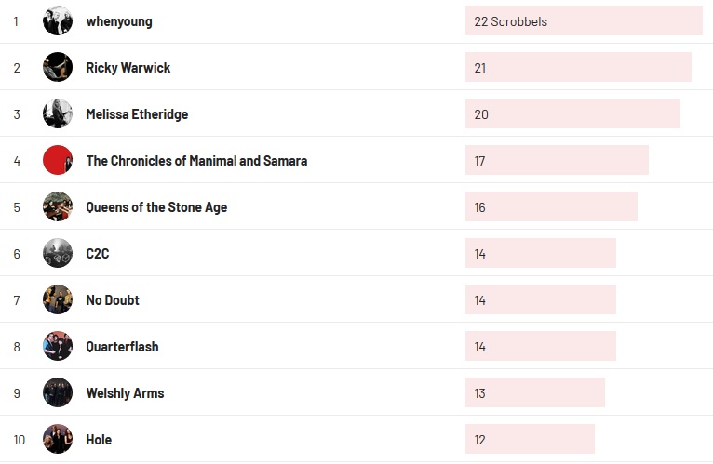This screenshot has height=464, width=713.
Task: Click the red Chronicles of Manimal avatar
Action: (58, 160)
